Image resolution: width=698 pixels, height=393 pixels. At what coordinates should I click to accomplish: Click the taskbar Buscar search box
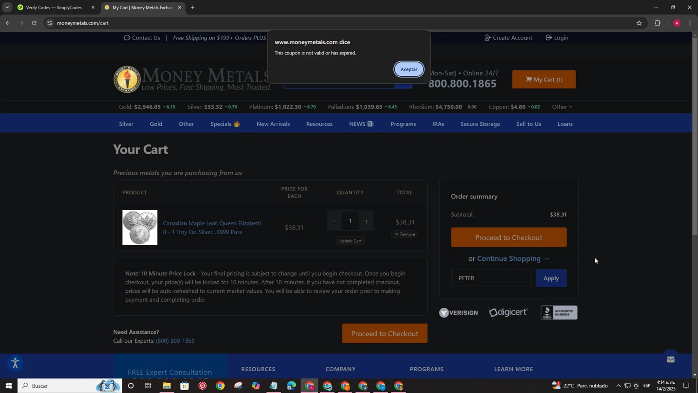coord(70,386)
